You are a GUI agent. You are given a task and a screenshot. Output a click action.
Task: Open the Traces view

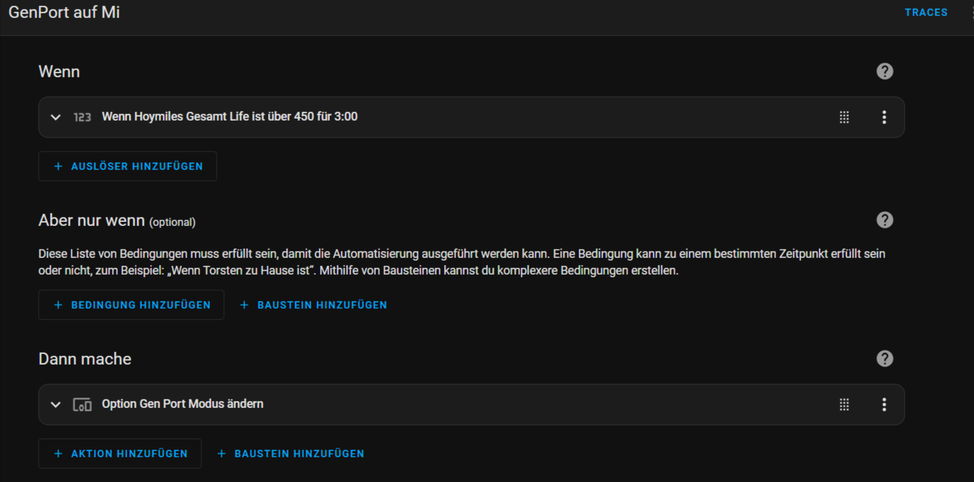(926, 13)
